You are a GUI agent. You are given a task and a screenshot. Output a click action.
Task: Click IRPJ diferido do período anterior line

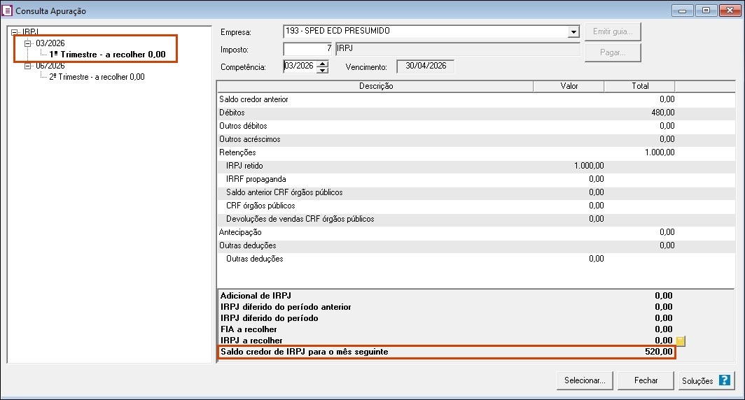(x=447, y=307)
